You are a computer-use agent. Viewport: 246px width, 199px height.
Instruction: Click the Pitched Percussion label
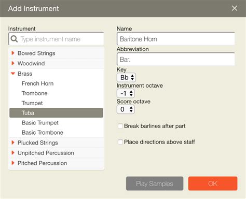(42, 163)
